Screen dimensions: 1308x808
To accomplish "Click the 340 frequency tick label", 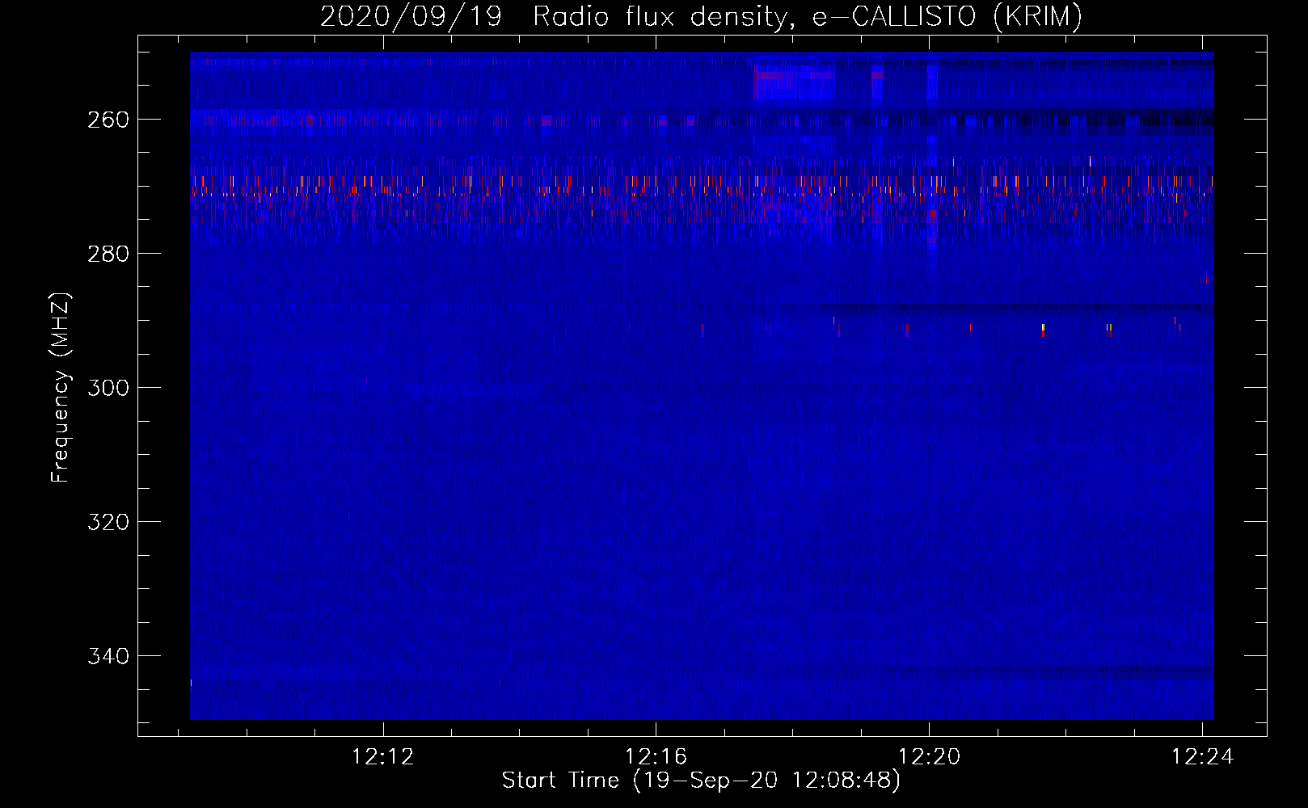I will (x=108, y=656).
